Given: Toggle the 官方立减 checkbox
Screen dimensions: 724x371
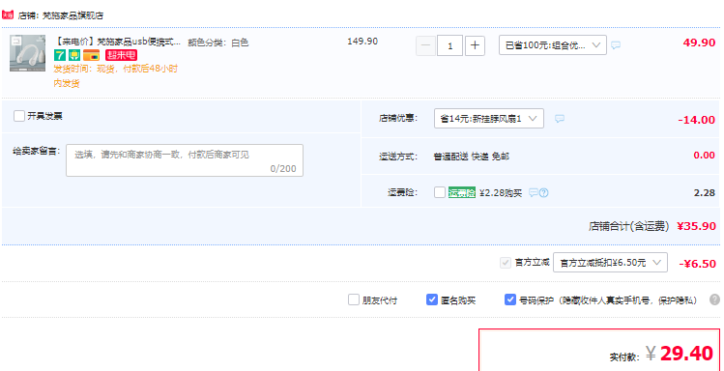Looking at the screenshot, I should [506, 263].
